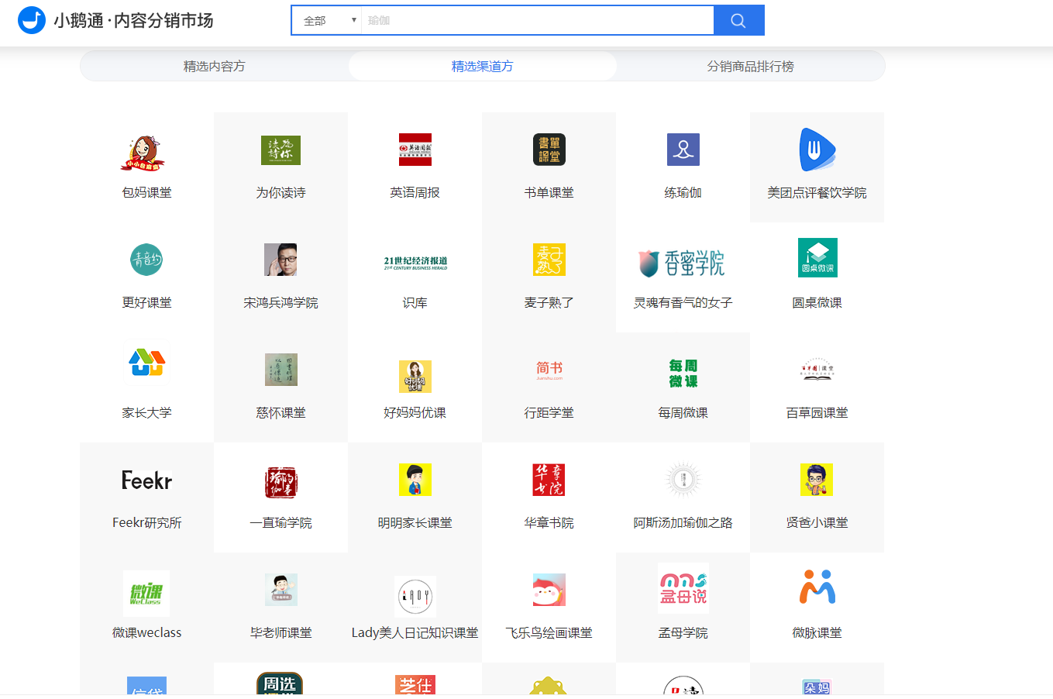
Task: Open 美团点评餐饮学院 logo
Action: coord(817,150)
